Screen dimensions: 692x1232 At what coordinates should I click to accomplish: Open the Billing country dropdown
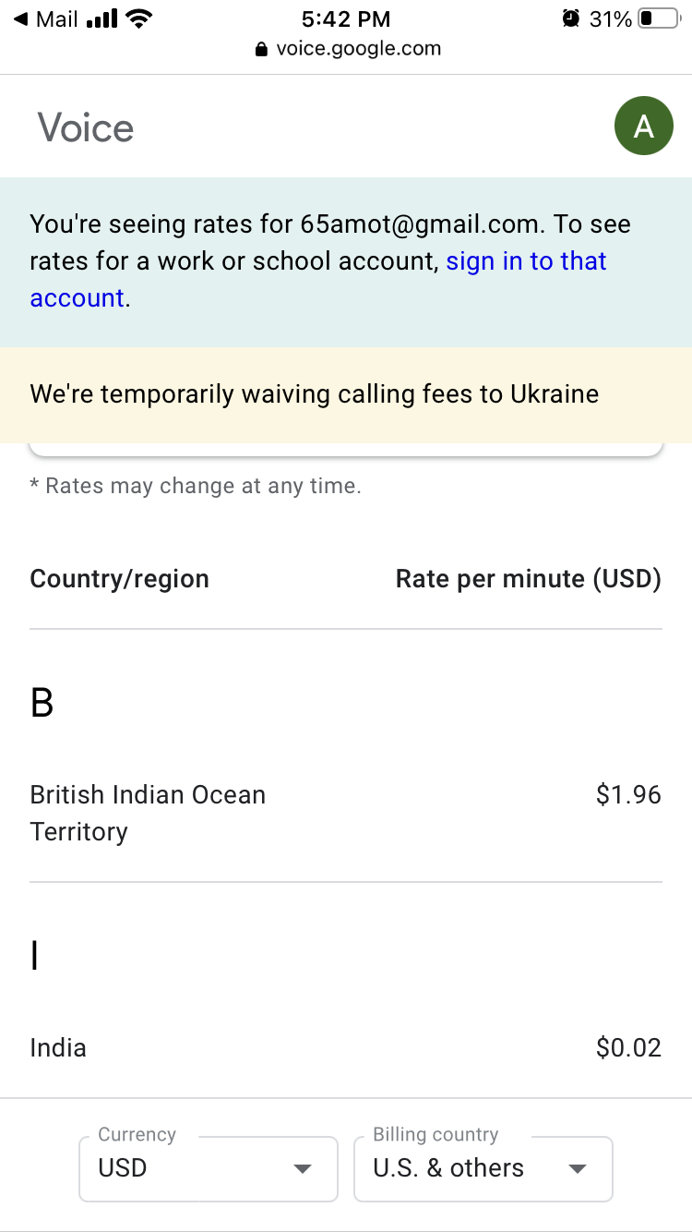tap(483, 1168)
